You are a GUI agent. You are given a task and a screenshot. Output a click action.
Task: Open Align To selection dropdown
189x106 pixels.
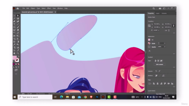(150, 84)
